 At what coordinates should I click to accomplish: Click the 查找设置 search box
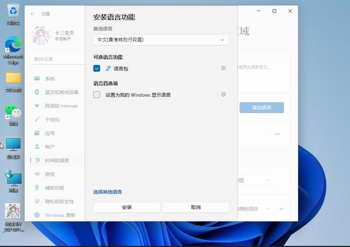point(57,59)
